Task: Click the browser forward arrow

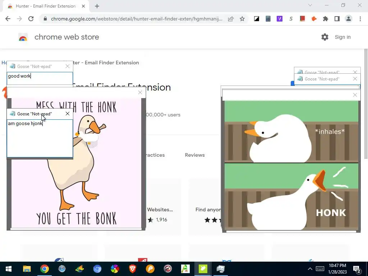Action: point(19,19)
